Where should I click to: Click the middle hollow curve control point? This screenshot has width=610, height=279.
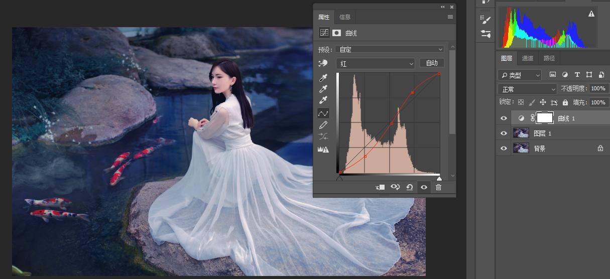tap(392, 123)
